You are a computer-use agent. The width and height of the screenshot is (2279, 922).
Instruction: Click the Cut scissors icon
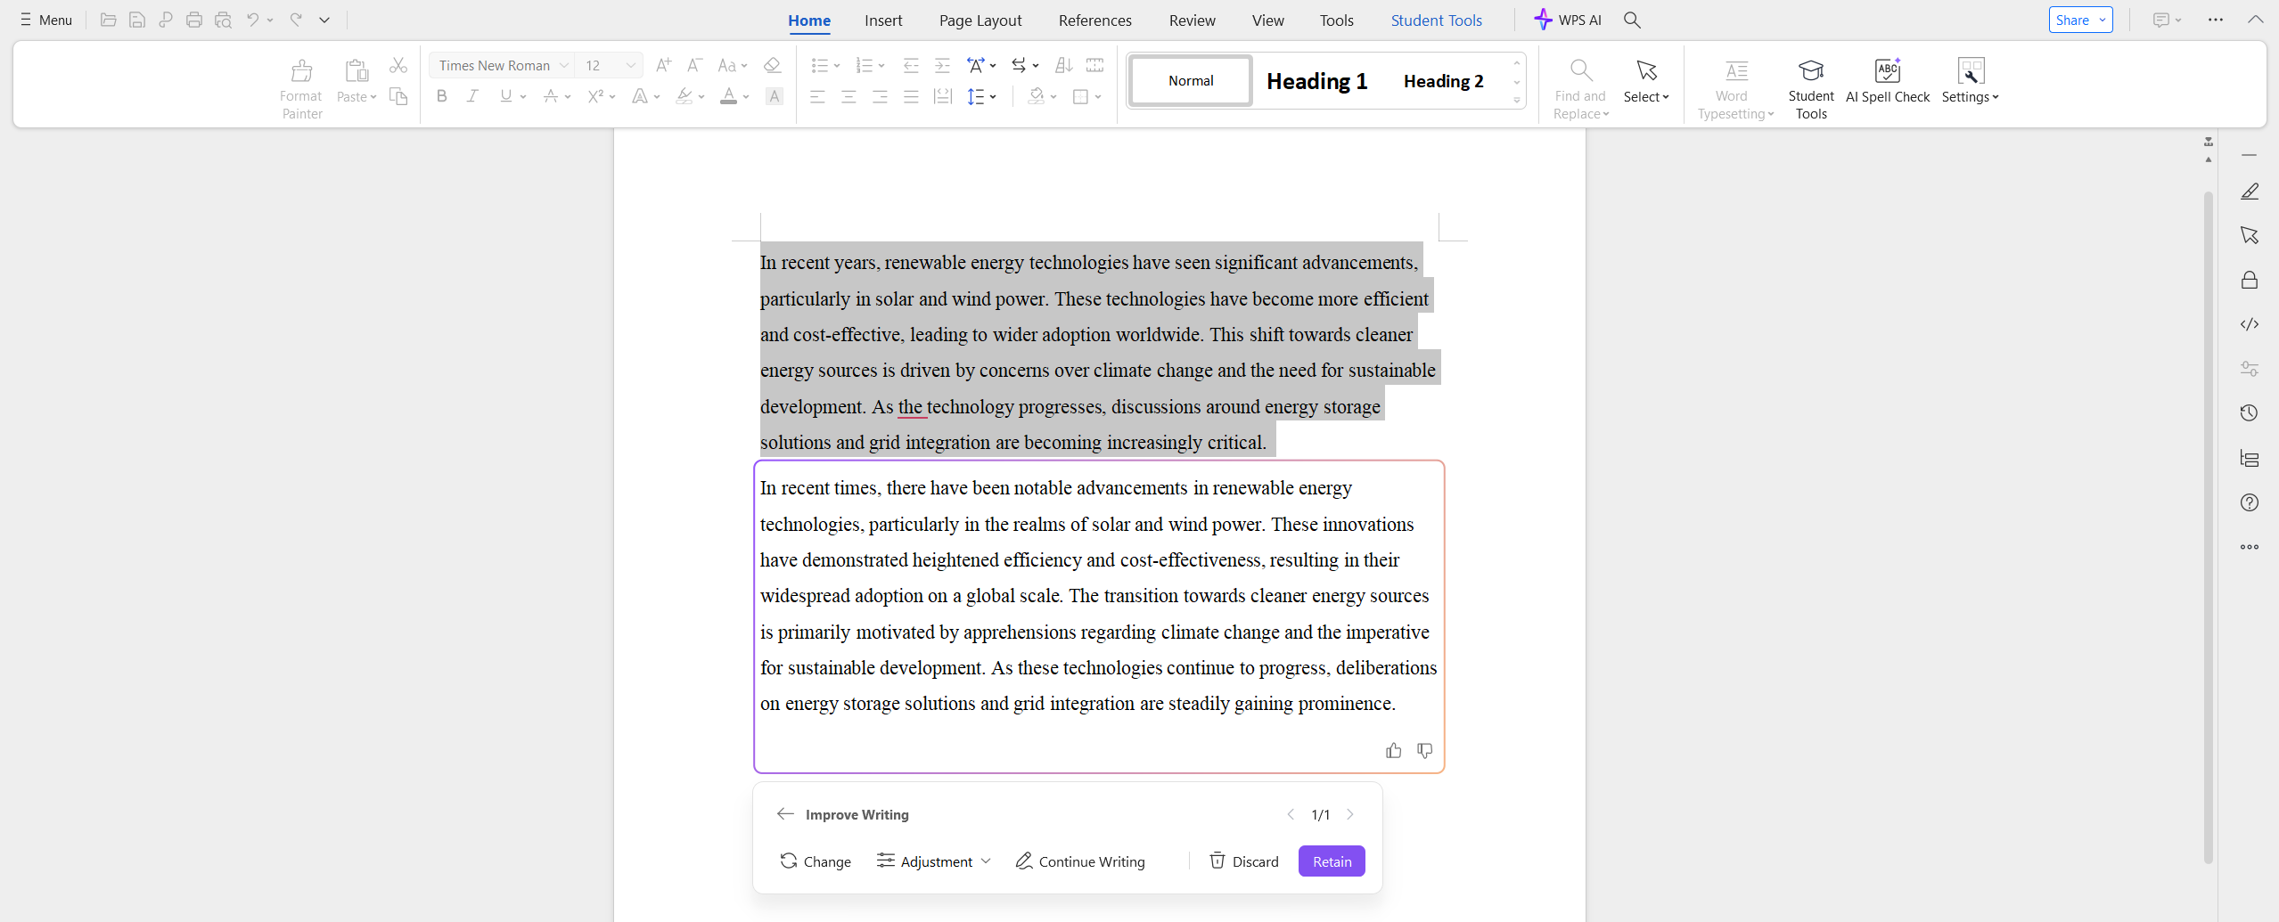click(x=398, y=65)
